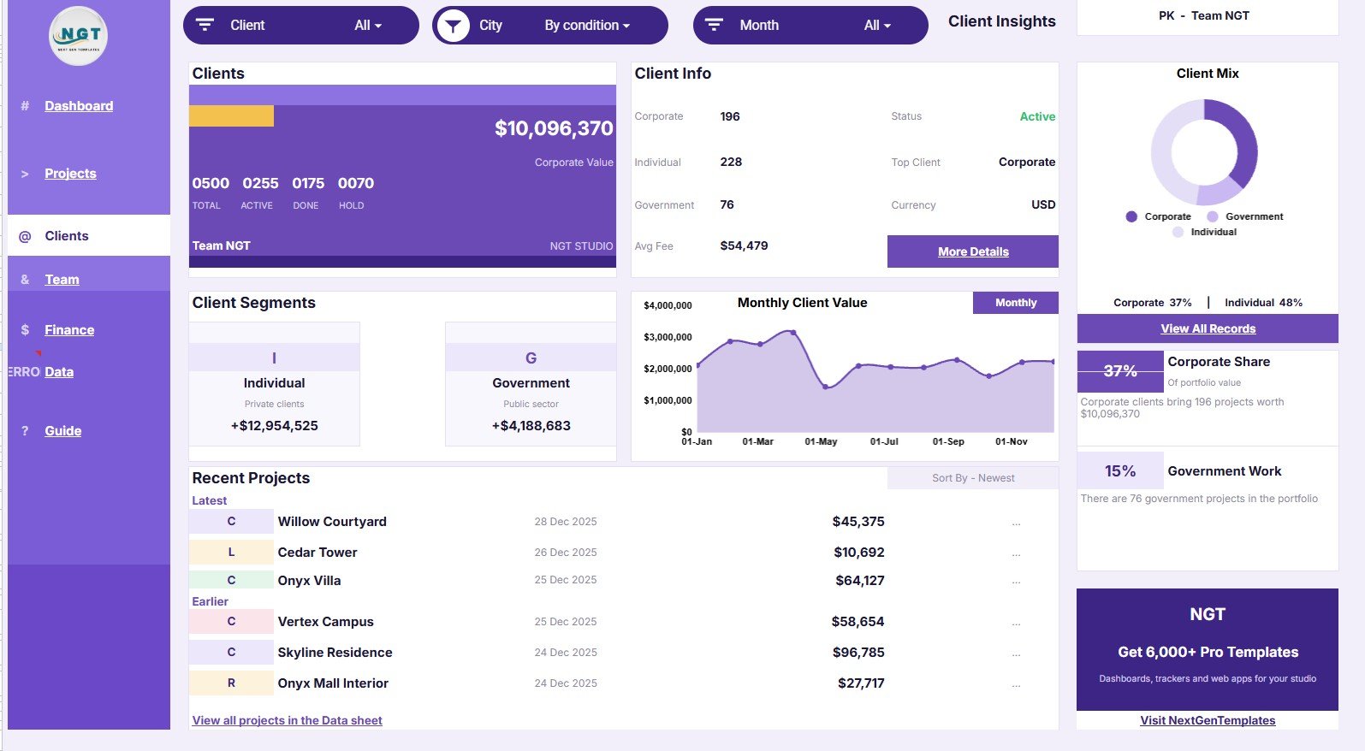Click the Avg Fee value $54,479

click(744, 245)
